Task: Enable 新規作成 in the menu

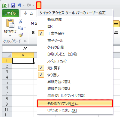Action: [75, 19]
